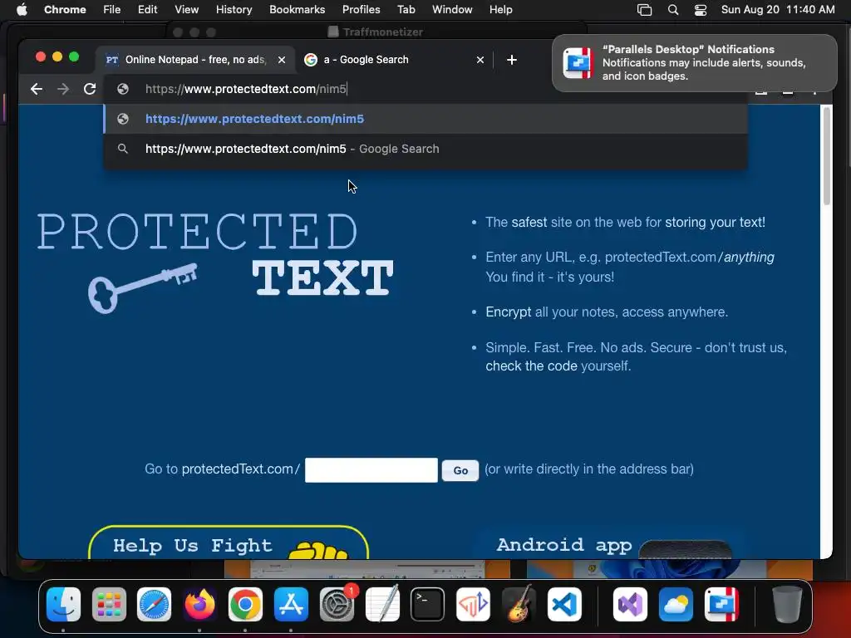Go back using the browser back arrow
Image resolution: width=851 pixels, height=638 pixels.
point(37,89)
